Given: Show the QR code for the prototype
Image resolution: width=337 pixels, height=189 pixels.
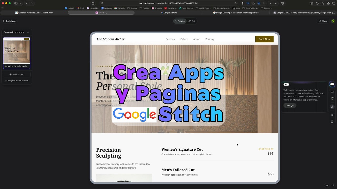Looking at the screenshot, I should point(332,115).
